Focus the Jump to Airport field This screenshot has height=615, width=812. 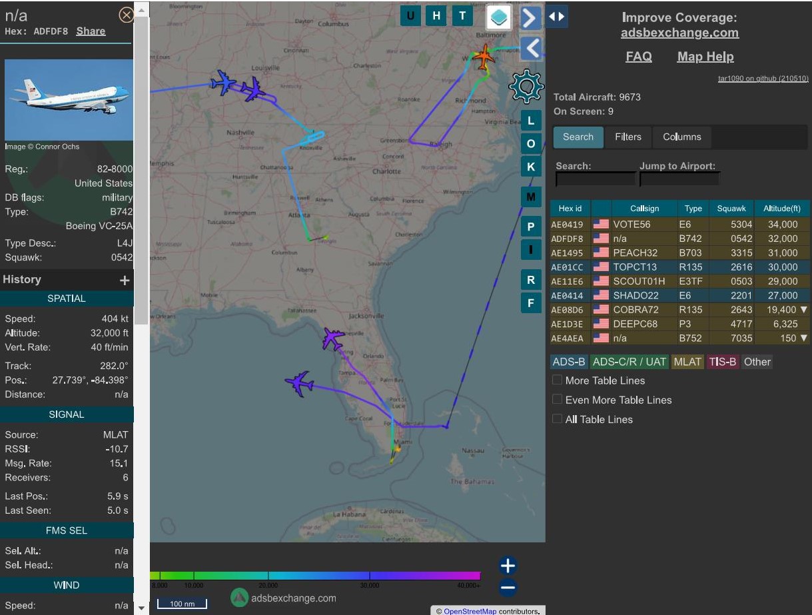[680, 179]
